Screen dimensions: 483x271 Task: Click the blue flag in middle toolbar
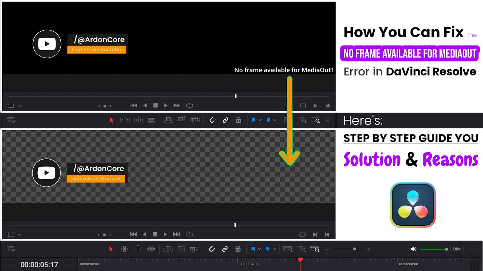pos(254,120)
